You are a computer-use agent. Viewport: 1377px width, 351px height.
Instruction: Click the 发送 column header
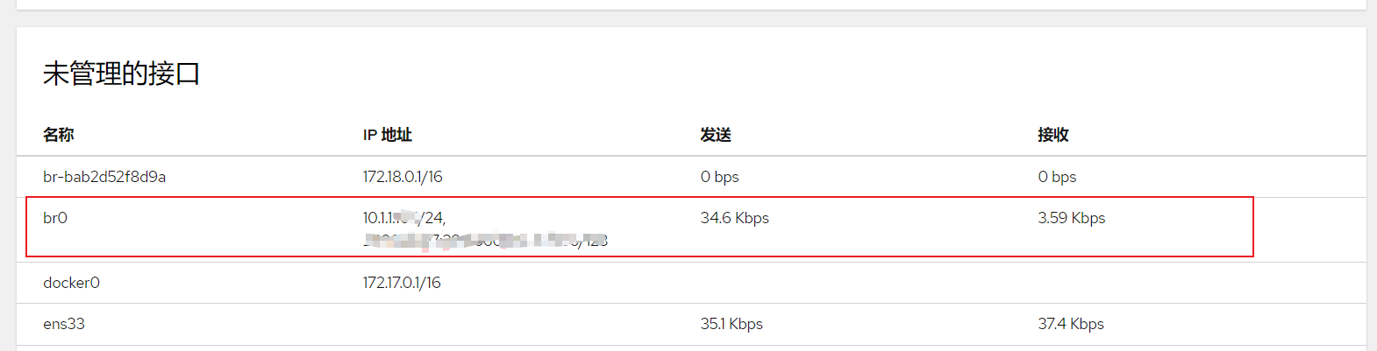click(x=716, y=135)
